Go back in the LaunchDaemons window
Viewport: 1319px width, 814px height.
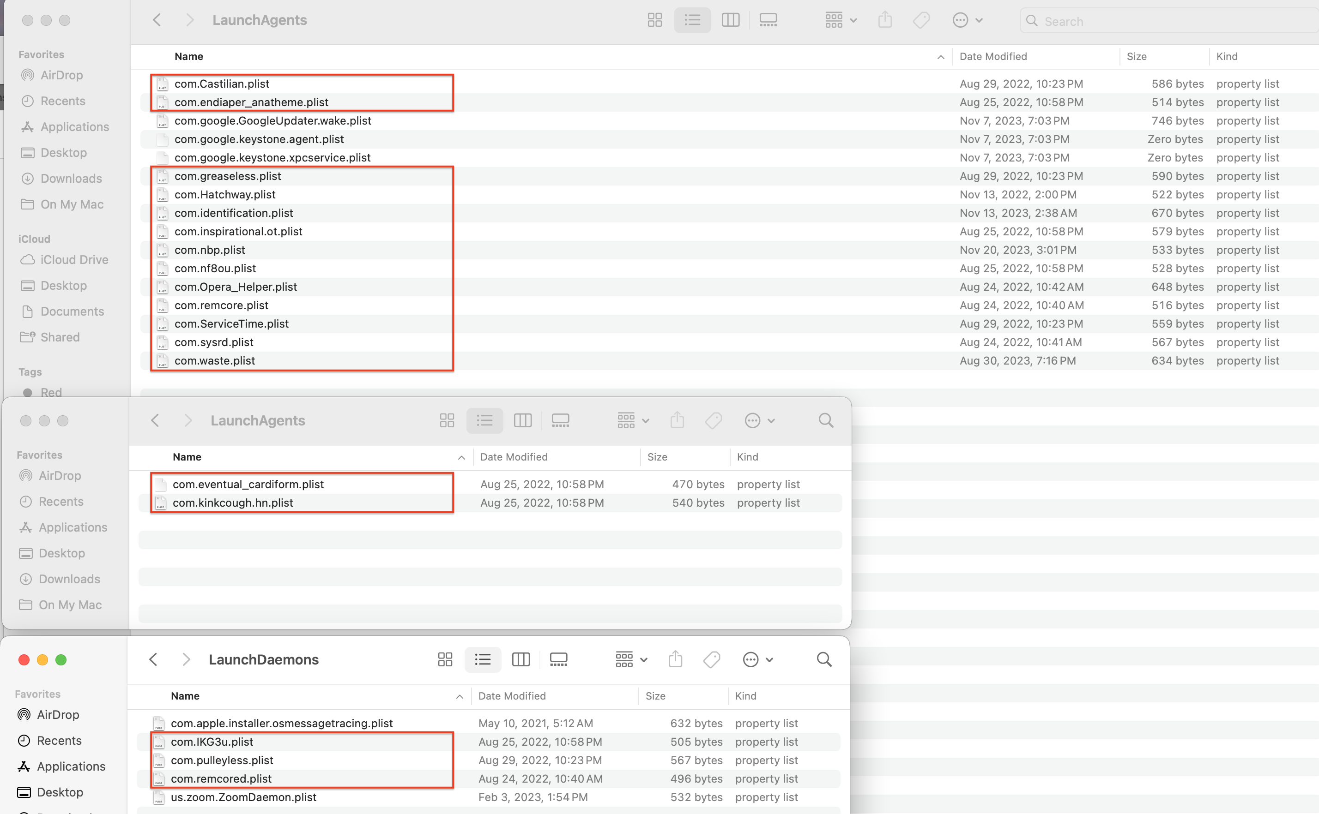point(153,659)
